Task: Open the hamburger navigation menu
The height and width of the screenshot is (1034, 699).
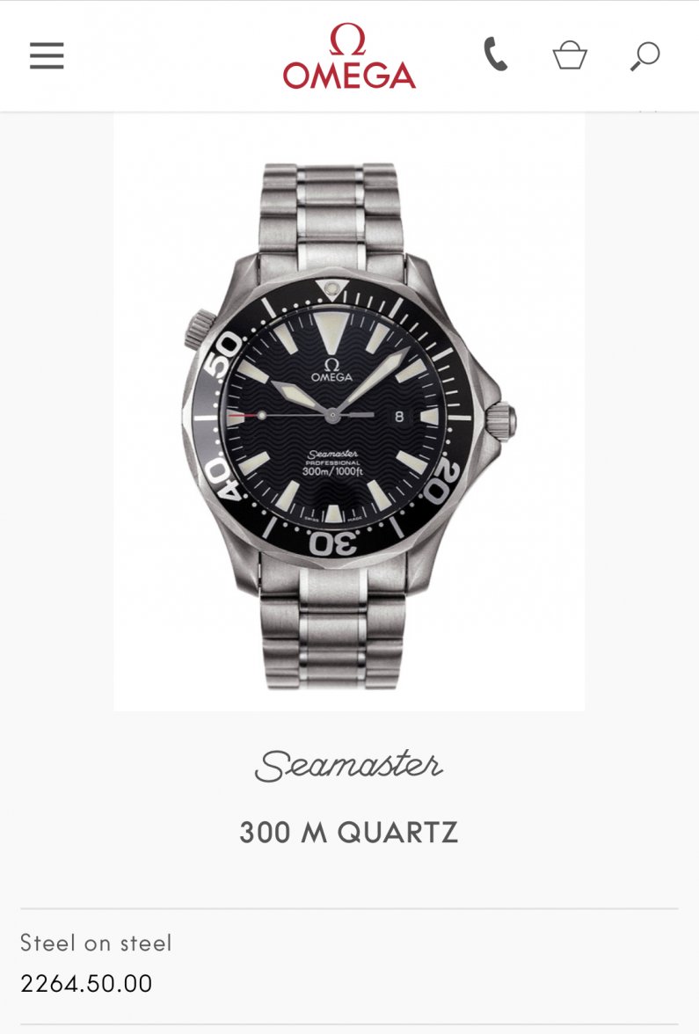Action: click(x=47, y=55)
